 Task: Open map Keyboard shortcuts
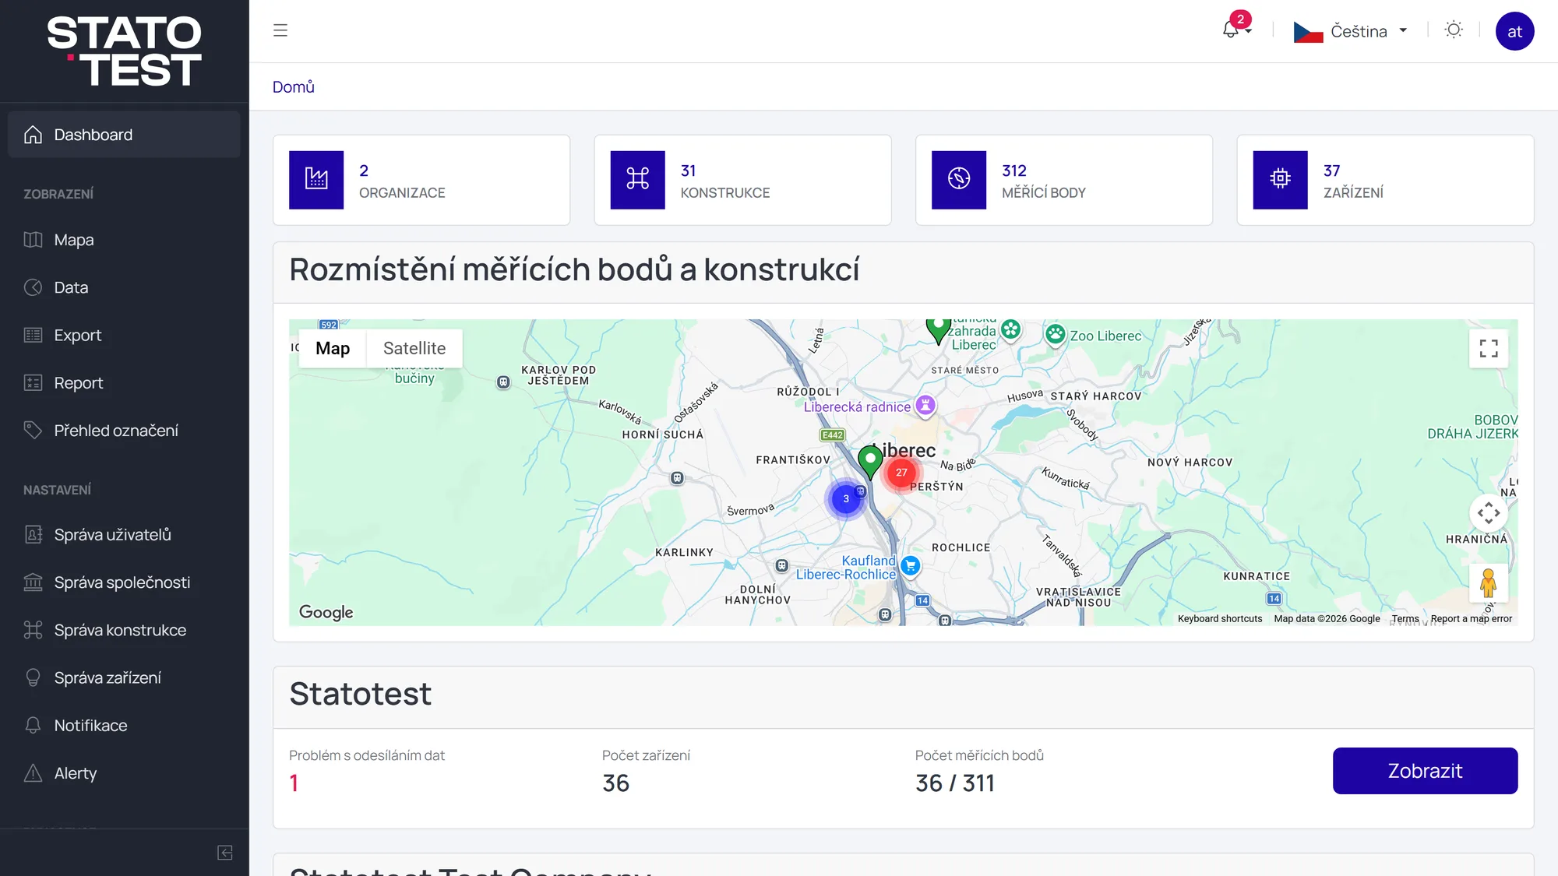[1220, 619]
